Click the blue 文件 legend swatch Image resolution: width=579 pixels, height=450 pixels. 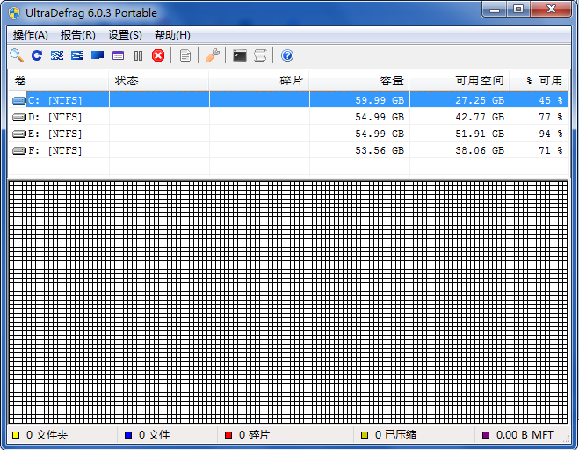pos(128,435)
